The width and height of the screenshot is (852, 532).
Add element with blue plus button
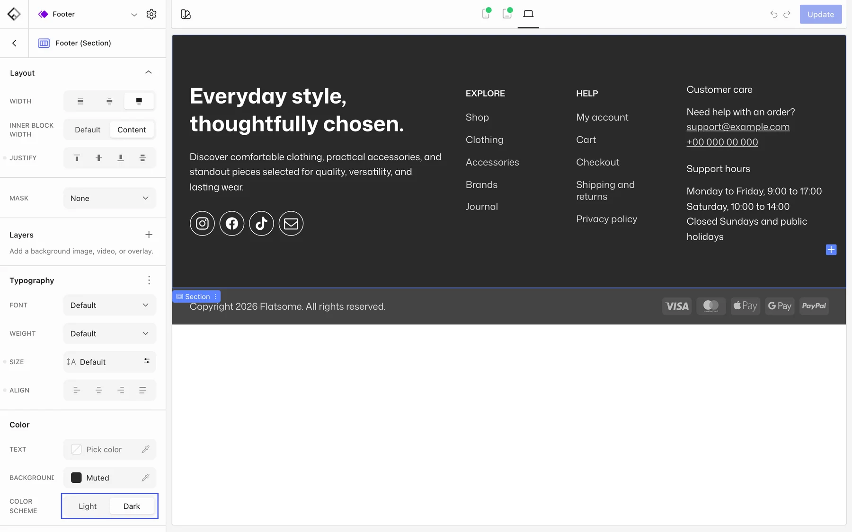click(831, 250)
